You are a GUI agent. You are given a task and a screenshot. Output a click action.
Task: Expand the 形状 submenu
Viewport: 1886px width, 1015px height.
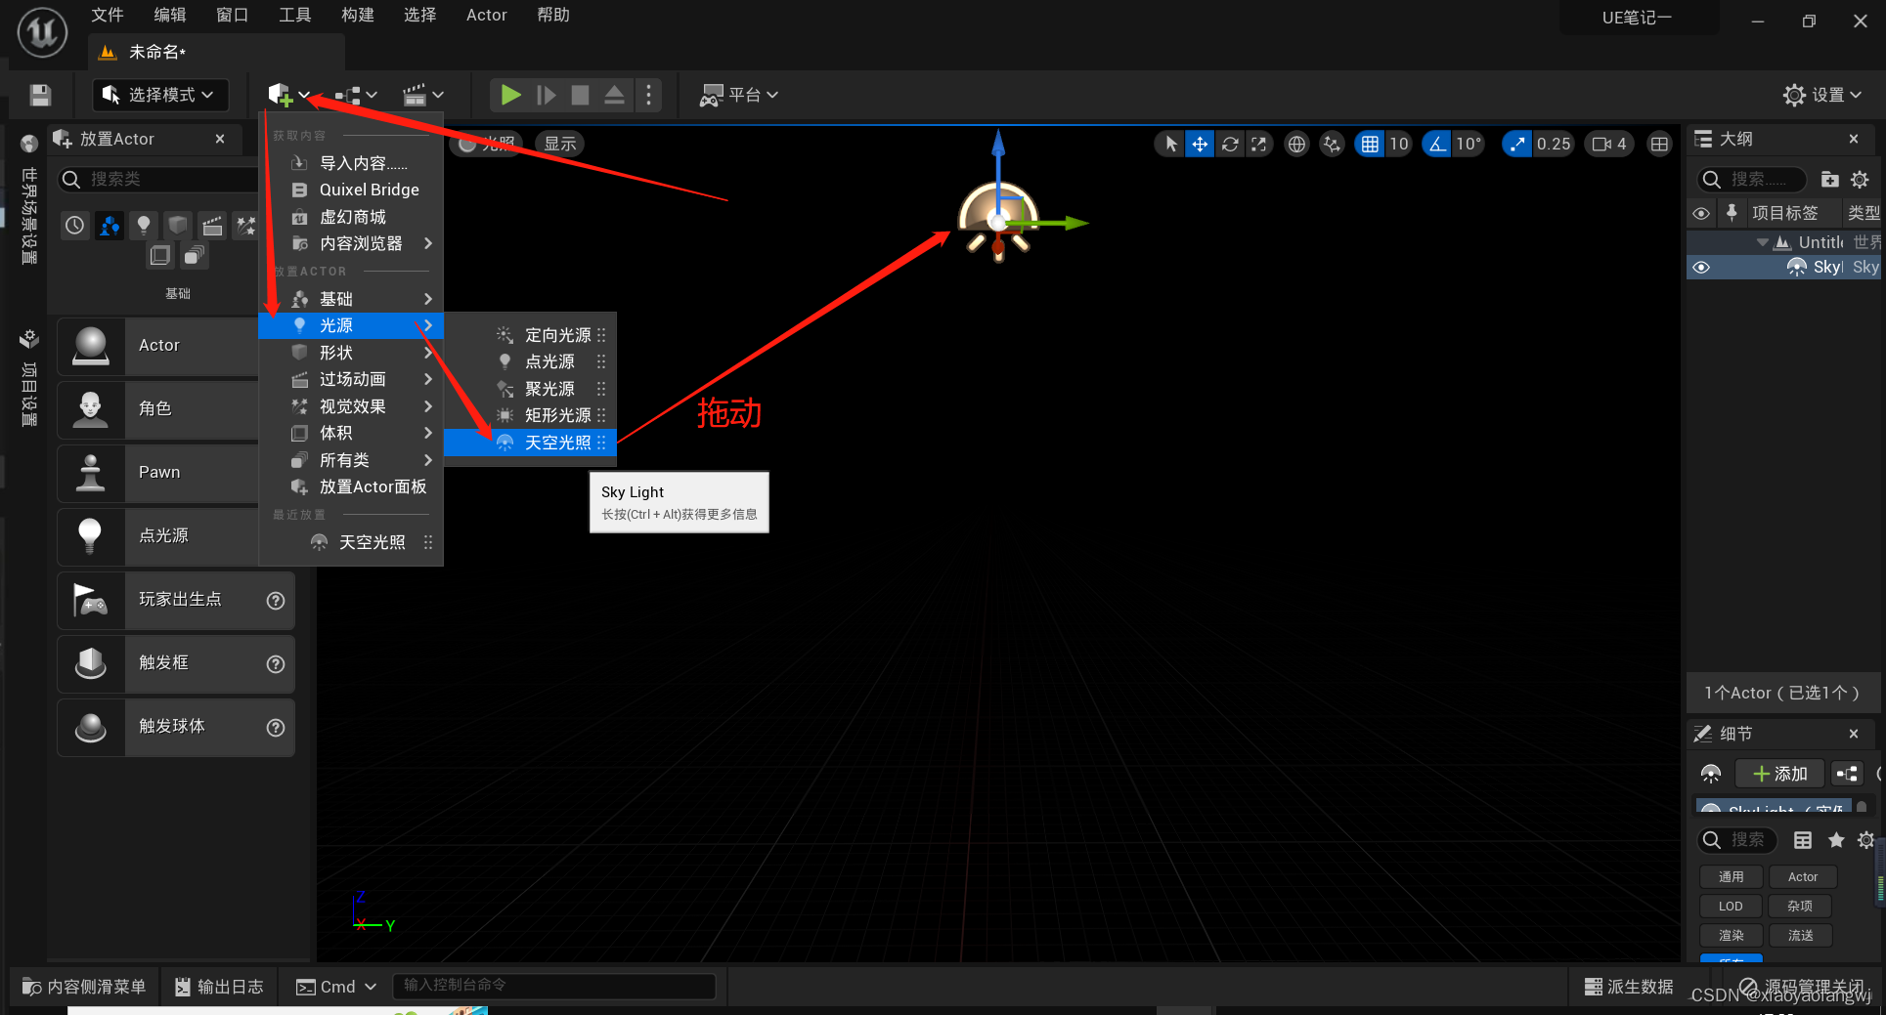(351, 353)
